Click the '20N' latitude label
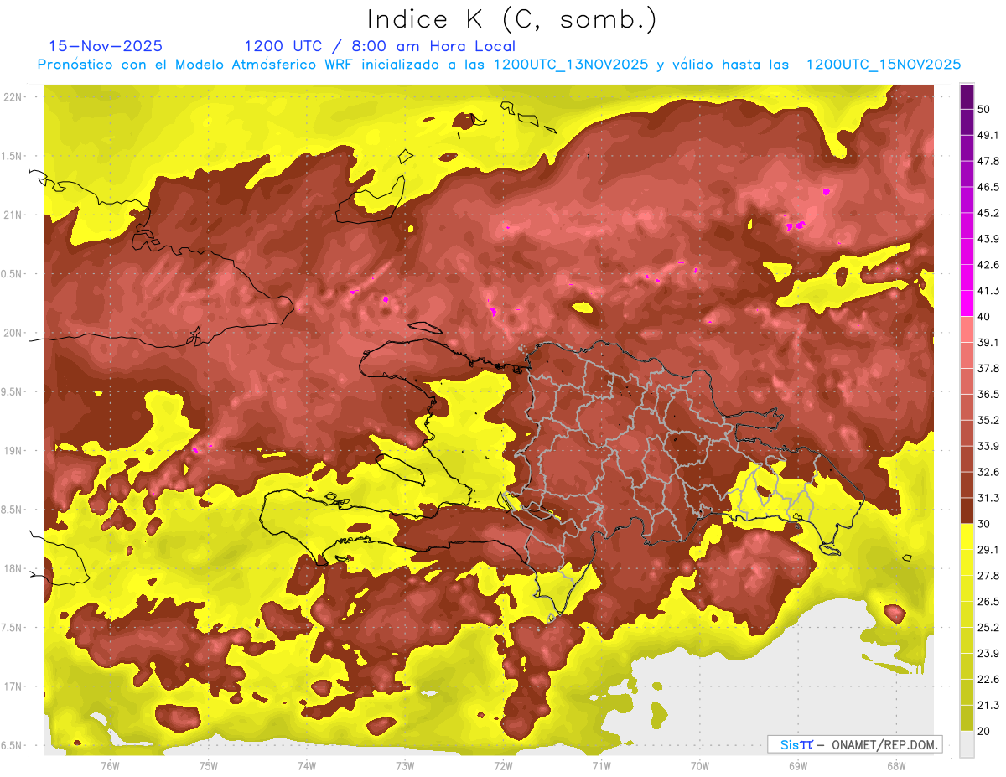The width and height of the screenshot is (1006, 777). 14,333
